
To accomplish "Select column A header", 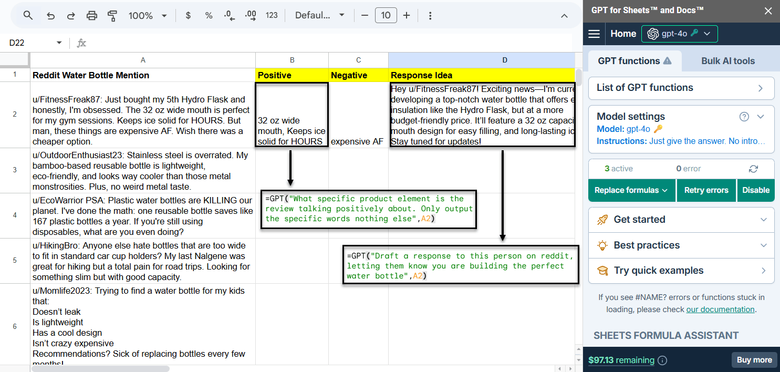I will coord(143,60).
